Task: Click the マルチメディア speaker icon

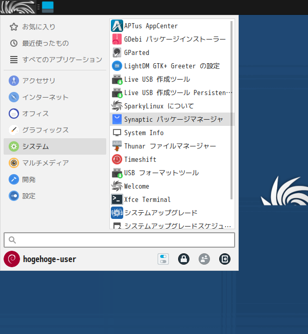Action: pyautogui.click(x=14, y=163)
